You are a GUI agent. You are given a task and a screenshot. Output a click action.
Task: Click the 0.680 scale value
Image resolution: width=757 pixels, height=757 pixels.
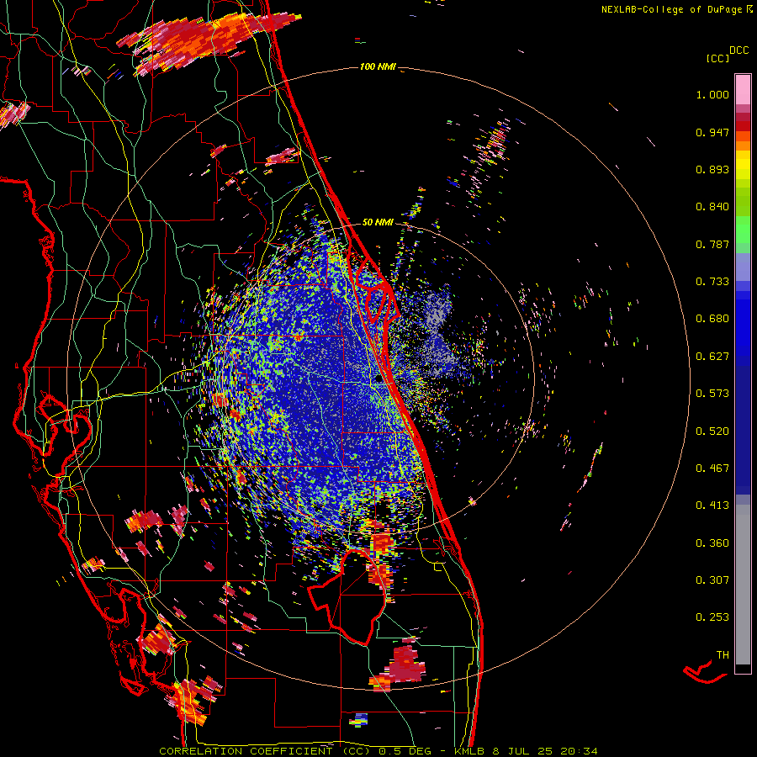(712, 319)
